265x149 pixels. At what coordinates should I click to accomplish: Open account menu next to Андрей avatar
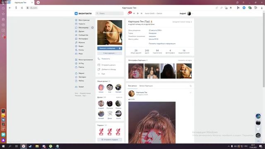pos(186,13)
